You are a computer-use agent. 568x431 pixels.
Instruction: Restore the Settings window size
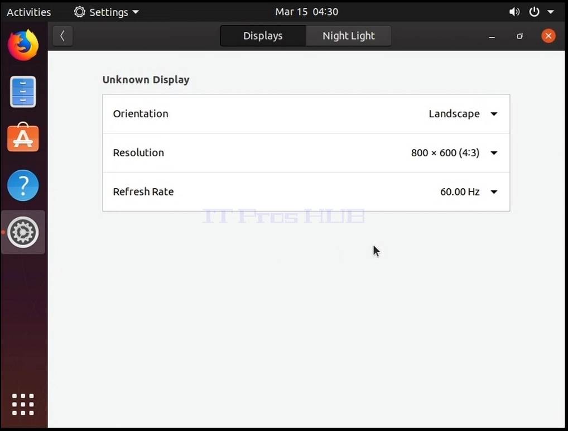(x=520, y=36)
